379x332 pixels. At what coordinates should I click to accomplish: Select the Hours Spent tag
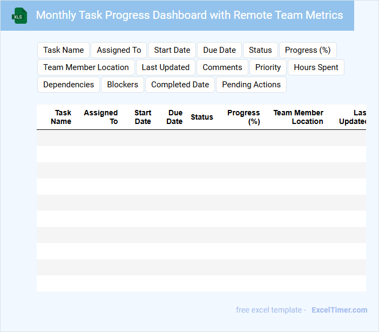316,67
